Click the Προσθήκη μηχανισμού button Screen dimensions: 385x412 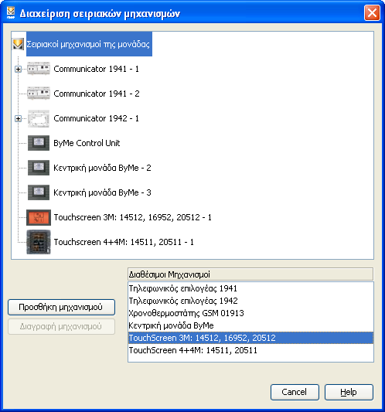(x=61, y=307)
